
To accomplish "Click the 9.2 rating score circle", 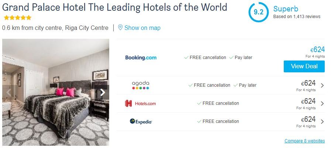I will [258, 12].
